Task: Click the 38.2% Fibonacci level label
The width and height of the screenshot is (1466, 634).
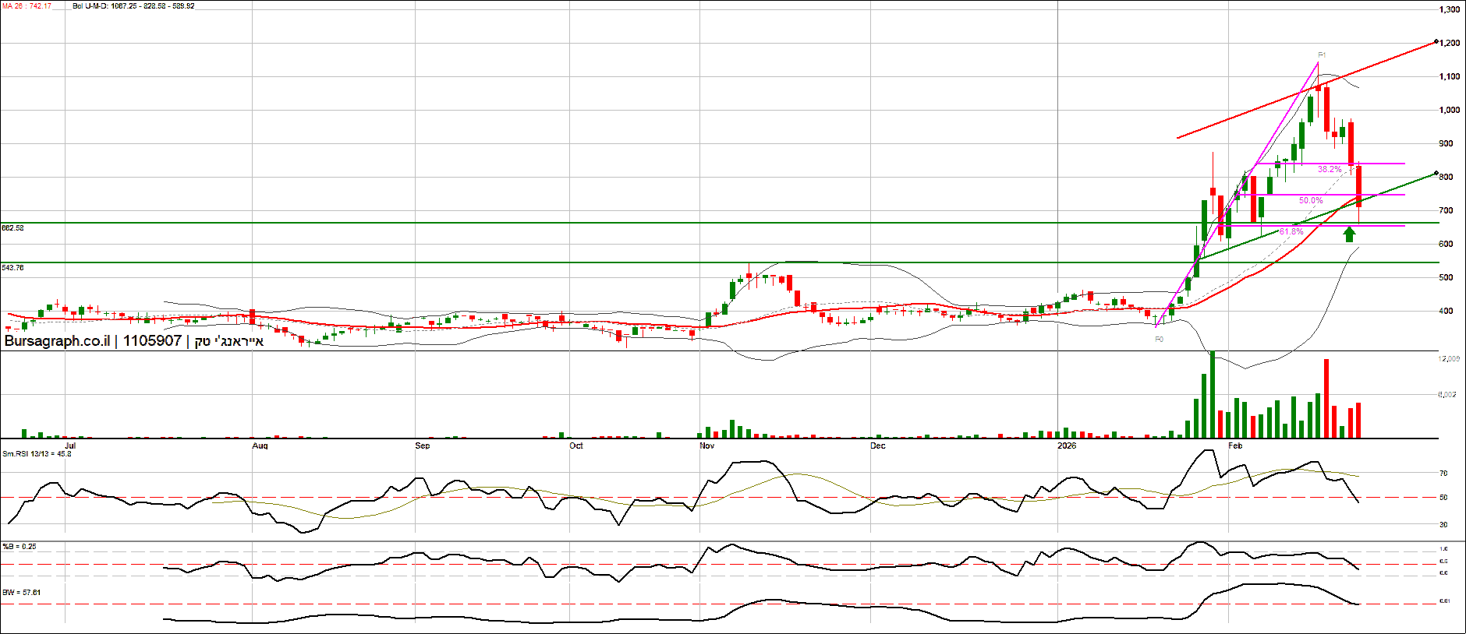Action: click(1330, 169)
